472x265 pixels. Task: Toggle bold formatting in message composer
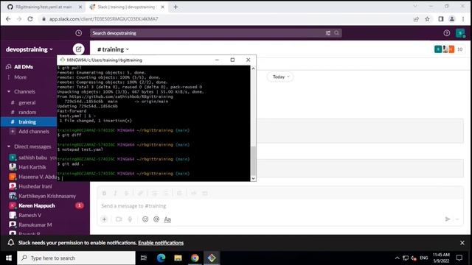tap(104, 193)
